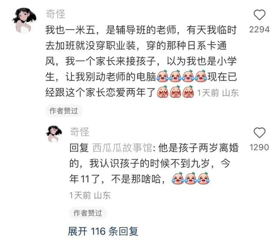The image size is (278, 240).
Task: Tap 1天前 山东 timestamp of reply
Action: [90, 195]
